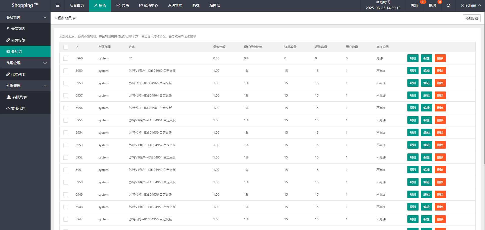Click the 会员列表 user icon in sidebar
The width and height of the screenshot is (485, 230).
[8, 29]
